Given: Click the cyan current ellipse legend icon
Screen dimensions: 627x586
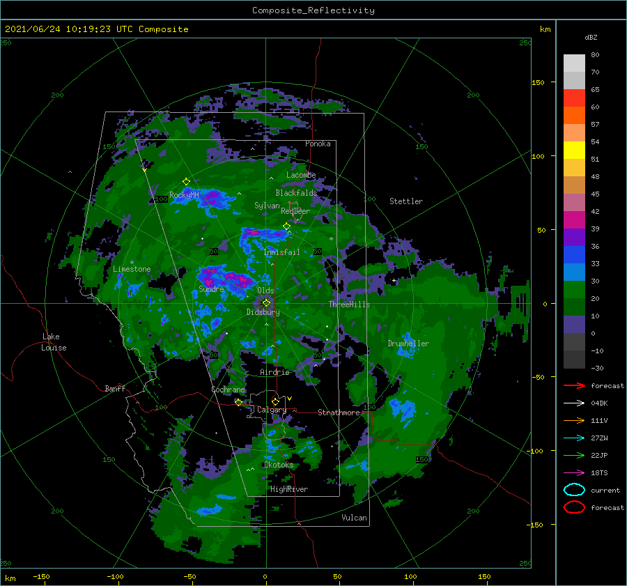Looking at the screenshot, I should point(574,490).
